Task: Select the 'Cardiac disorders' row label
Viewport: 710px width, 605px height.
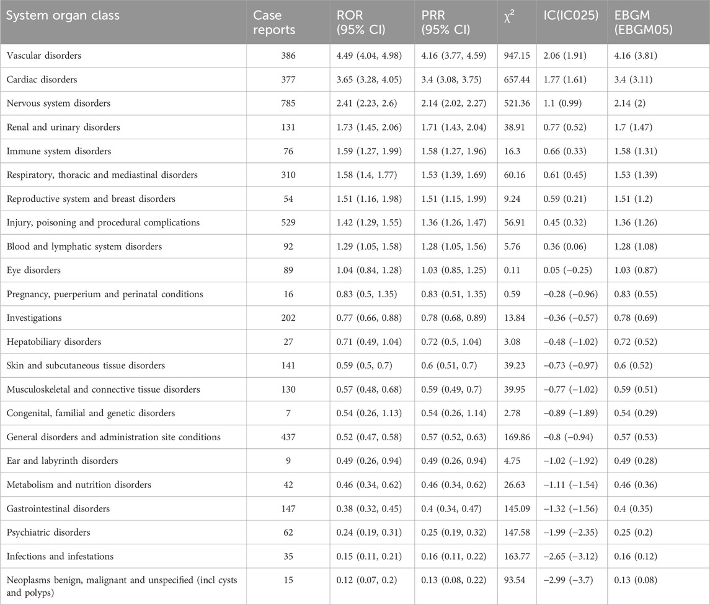Action: 42,80
